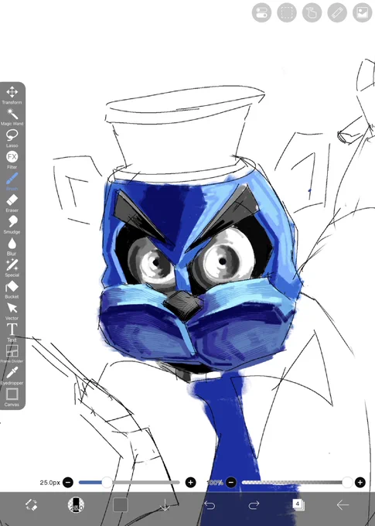Tap the down arrow to hide toolbar
375x526 pixels.
click(x=165, y=505)
